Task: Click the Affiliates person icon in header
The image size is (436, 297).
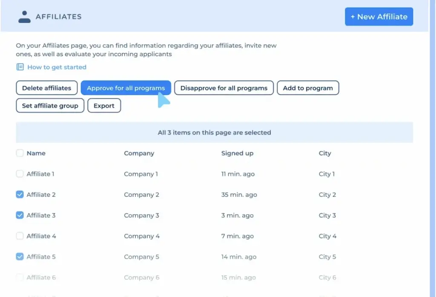Action: pos(25,17)
